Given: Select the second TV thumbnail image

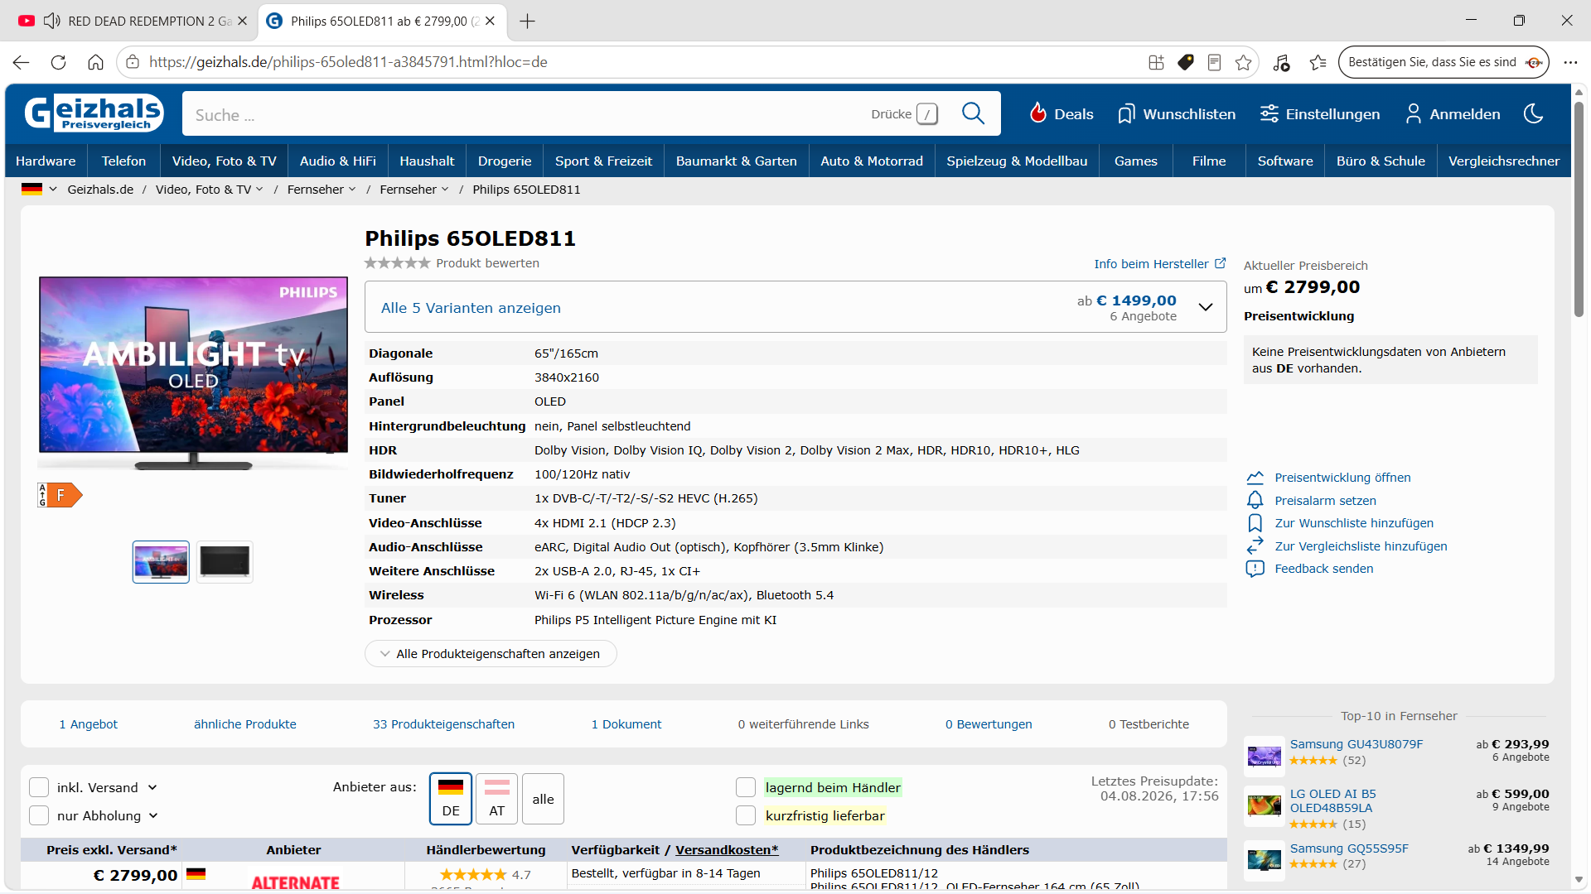Looking at the screenshot, I should pyautogui.click(x=225, y=562).
